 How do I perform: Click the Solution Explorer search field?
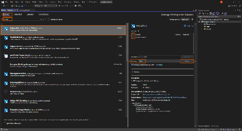(x=218, y=17)
